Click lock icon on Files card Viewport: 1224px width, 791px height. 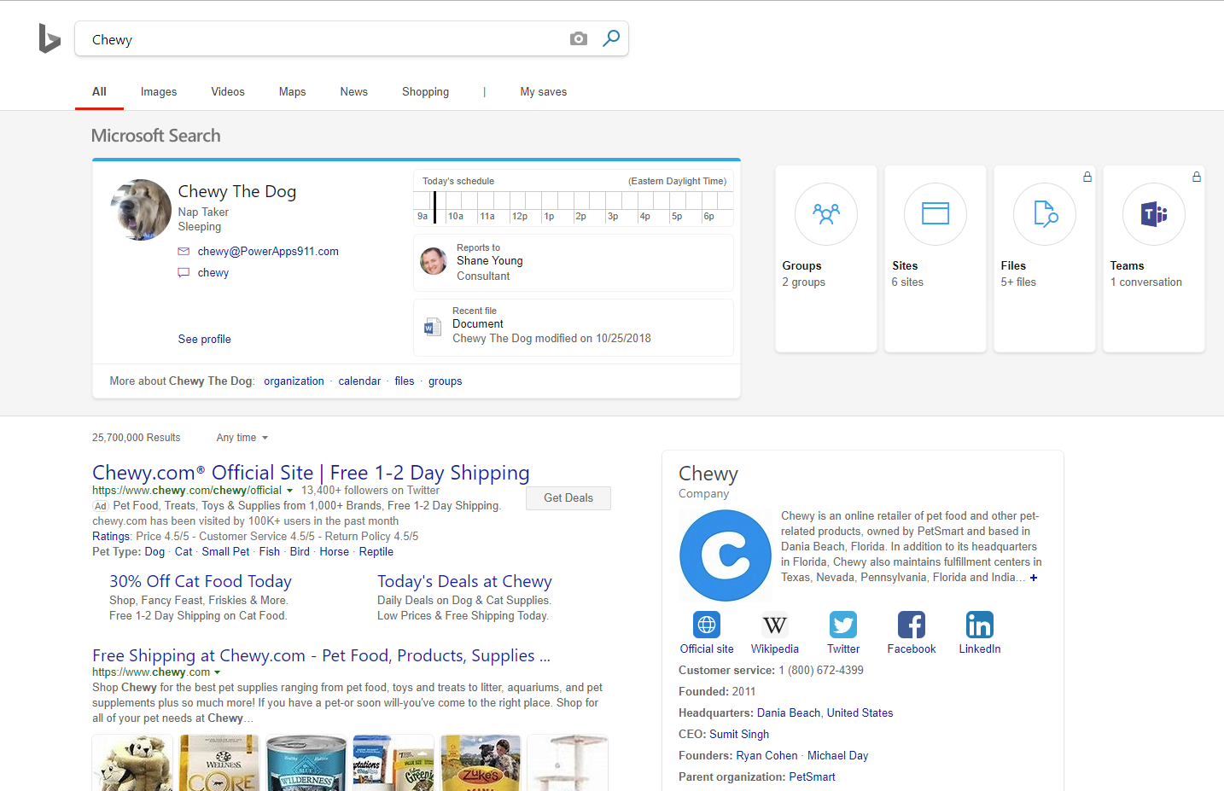click(x=1087, y=177)
